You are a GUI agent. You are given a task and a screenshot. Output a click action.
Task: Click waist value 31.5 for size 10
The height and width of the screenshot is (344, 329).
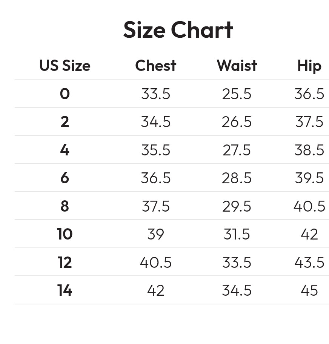[237, 234]
